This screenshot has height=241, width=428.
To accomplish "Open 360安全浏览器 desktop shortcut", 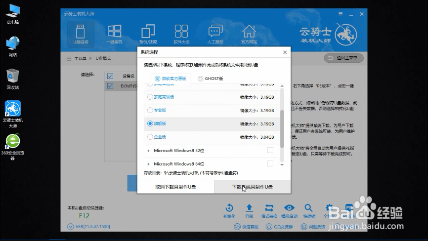I will coord(13,147).
